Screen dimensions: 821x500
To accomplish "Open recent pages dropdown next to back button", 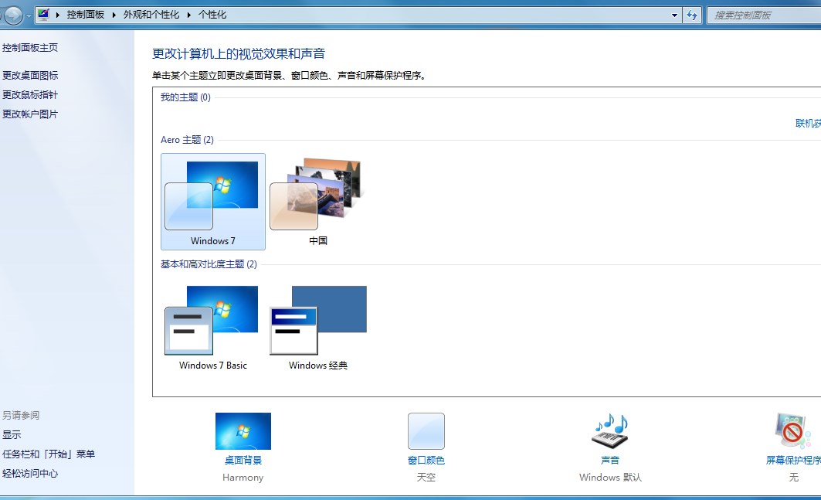I will click(29, 15).
